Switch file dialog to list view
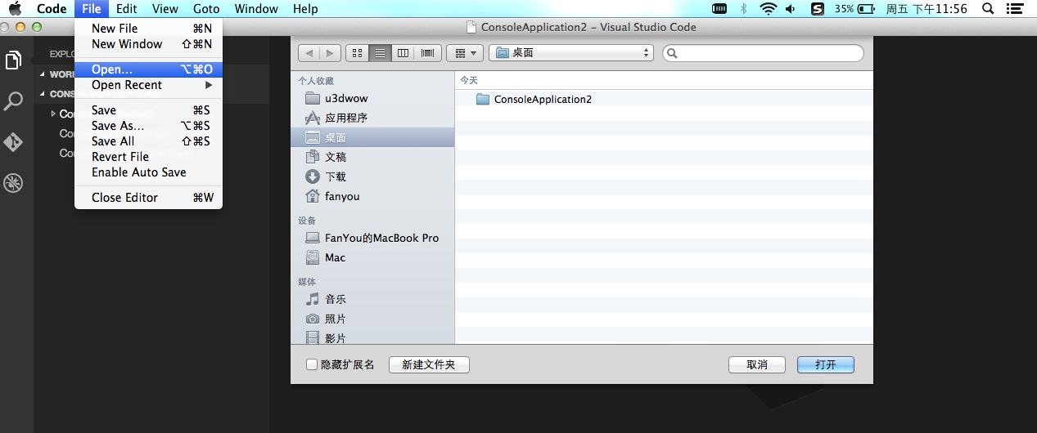This screenshot has height=433, width=1037. point(380,53)
